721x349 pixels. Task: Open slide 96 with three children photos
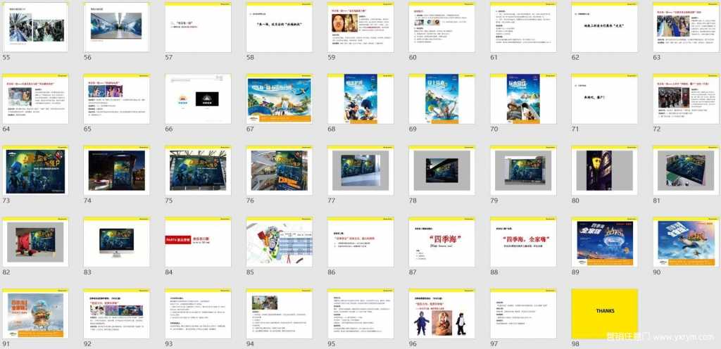point(441,314)
